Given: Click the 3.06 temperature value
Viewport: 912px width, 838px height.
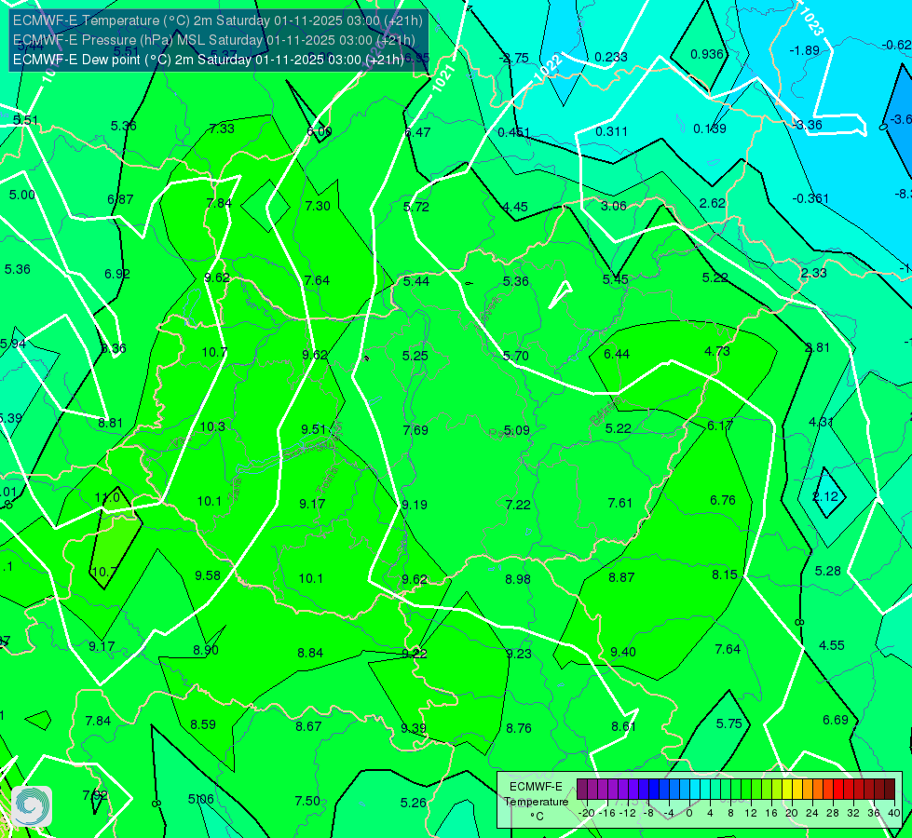Looking at the screenshot, I should click(x=614, y=206).
